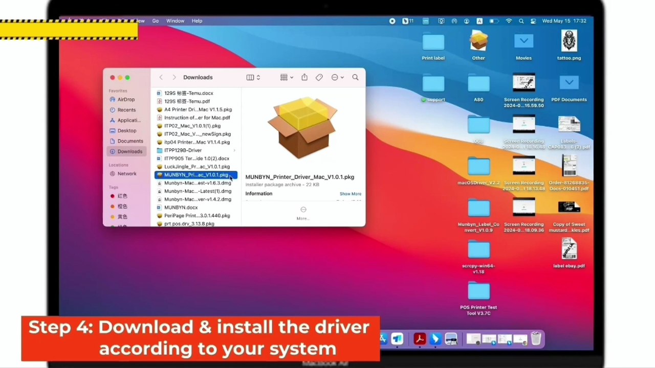Viewport: 655px width, 368px height.
Task: Click the Finder search magnifier
Action: point(355,77)
